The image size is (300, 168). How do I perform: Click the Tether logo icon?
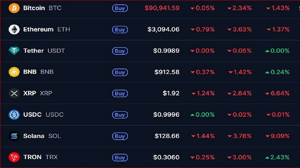(14, 51)
